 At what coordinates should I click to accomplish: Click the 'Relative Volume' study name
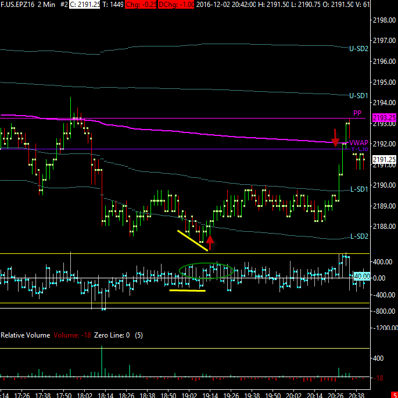[x=26, y=335]
